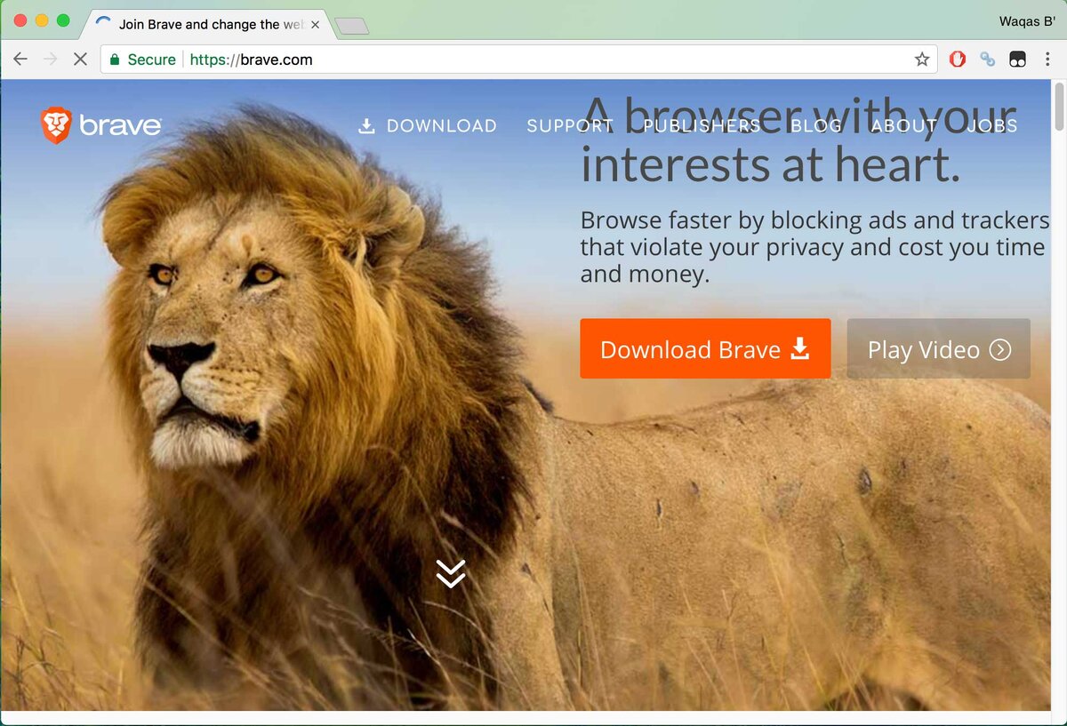Open the DOWNLOAD nav menu item
The image size is (1067, 726).
[428, 126]
